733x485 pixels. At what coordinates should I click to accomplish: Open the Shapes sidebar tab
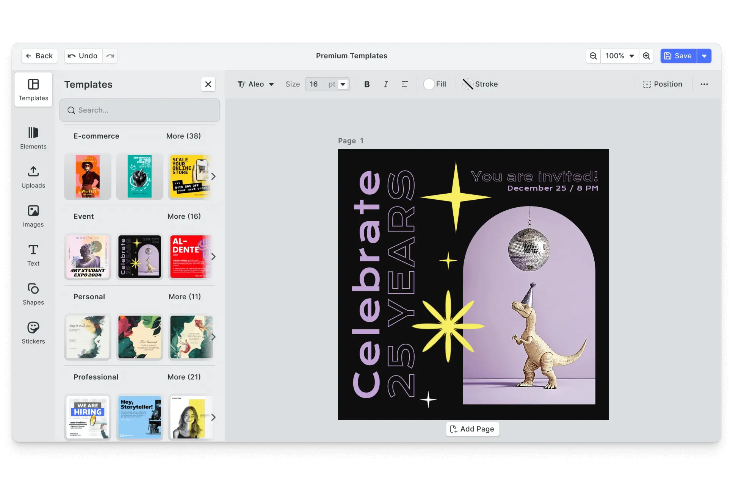[x=33, y=294]
